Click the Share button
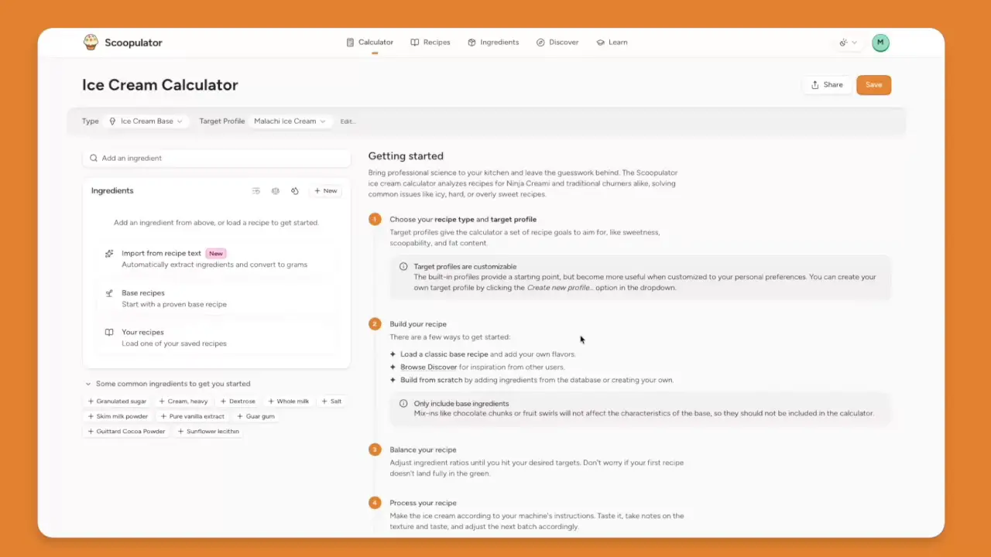This screenshot has width=991, height=557. 827,85
